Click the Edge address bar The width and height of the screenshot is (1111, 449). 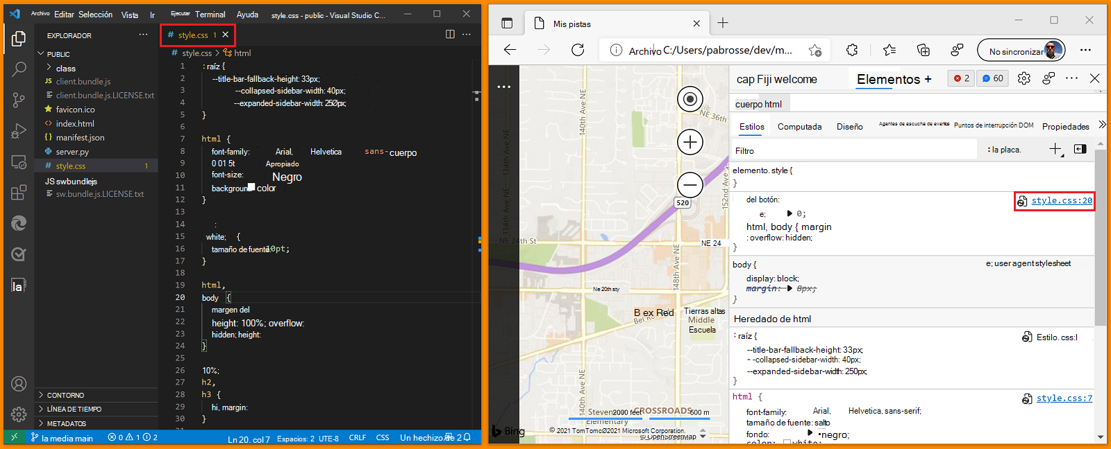[x=713, y=50]
